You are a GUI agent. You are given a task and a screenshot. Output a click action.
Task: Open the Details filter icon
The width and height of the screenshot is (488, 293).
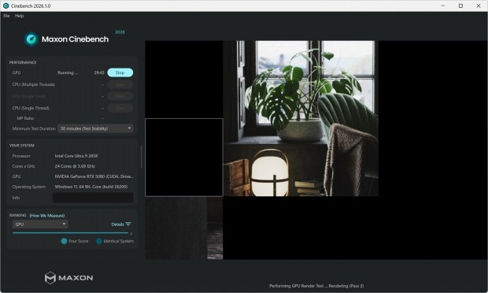click(128, 224)
